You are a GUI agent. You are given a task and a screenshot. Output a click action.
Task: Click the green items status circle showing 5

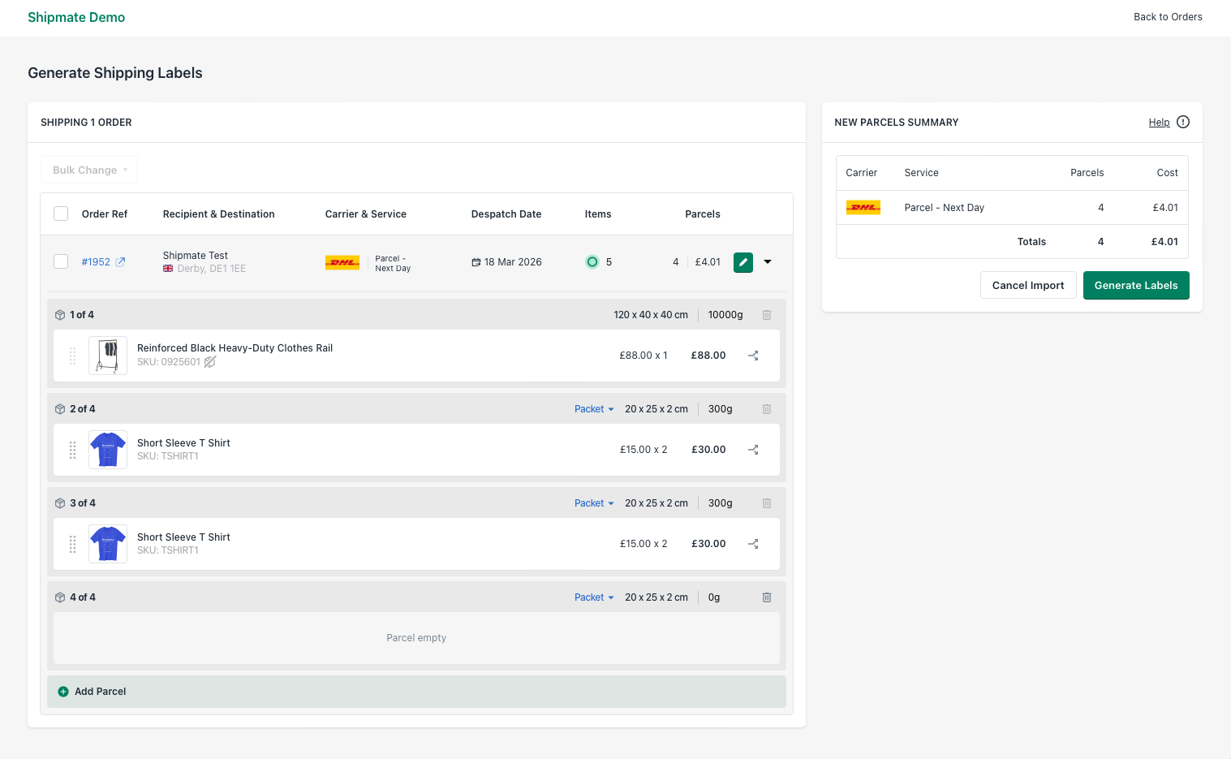click(592, 261)
